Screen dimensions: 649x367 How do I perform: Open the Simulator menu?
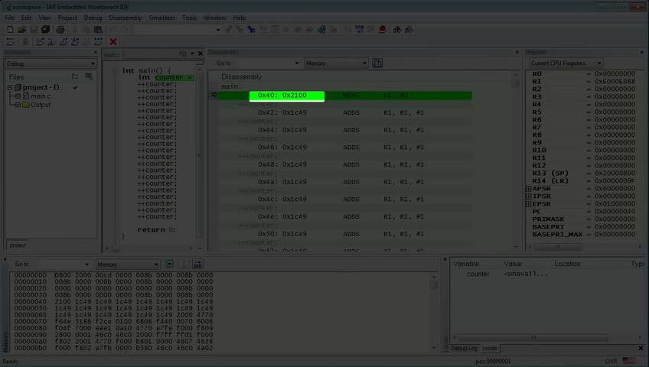[x=161, y=18]
